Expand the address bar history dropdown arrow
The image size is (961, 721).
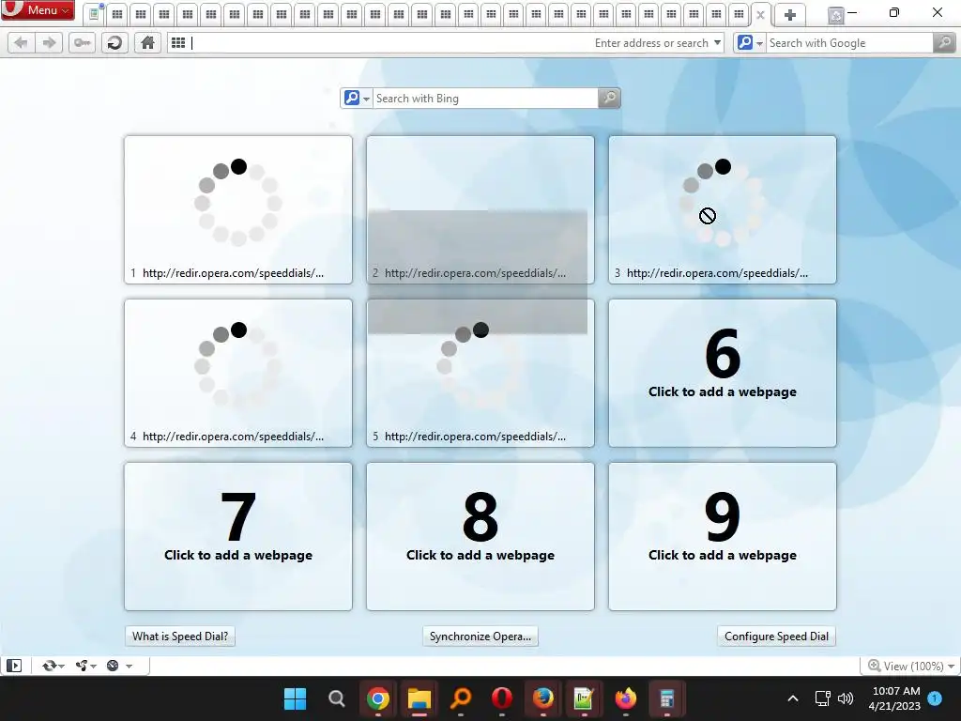tap(717, 43)
